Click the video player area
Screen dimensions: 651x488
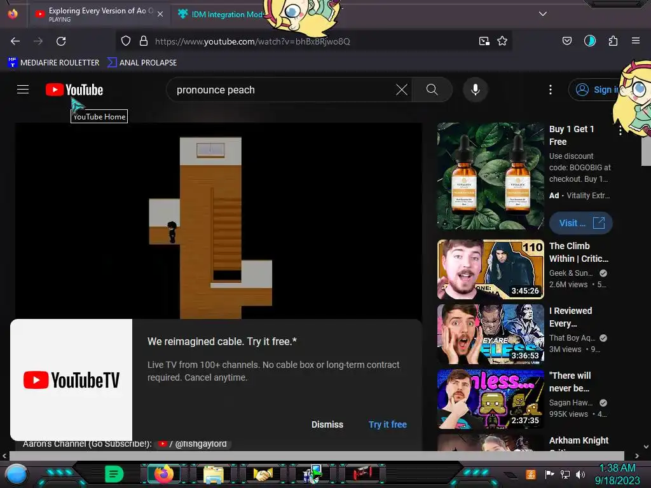coord(219,220)
